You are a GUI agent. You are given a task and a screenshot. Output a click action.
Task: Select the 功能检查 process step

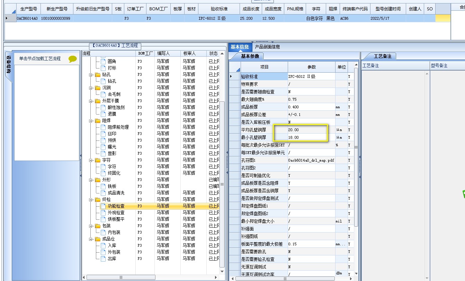tap(116, 206)
